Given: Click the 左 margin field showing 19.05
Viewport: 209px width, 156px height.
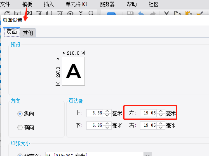Looking at the screenshot, I should click(x=148, y=113).
